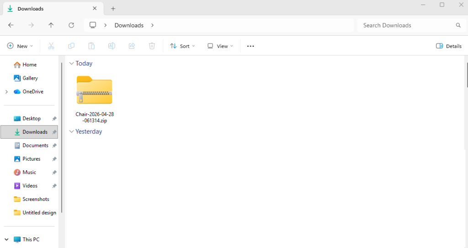The image size is (468, 248).
Task: Click file name Chair-2026-04-28-061314.zip
Action: pyautogui.click(x=95, y=117)
